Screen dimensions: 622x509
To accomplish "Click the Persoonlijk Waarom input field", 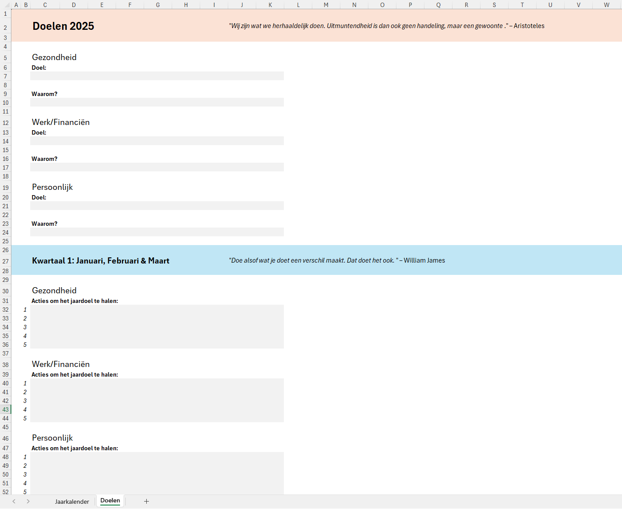I will [x=157, y=232].
